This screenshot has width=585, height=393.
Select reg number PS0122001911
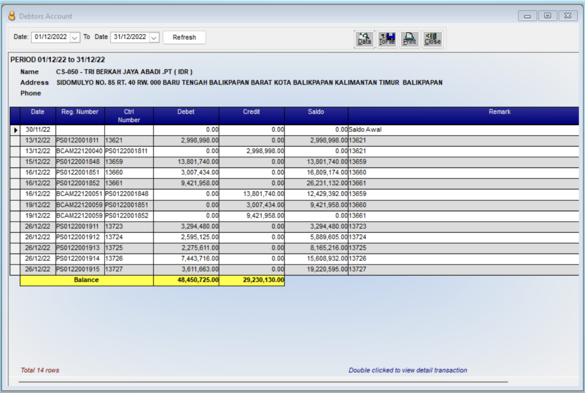[x=80, y=226]
